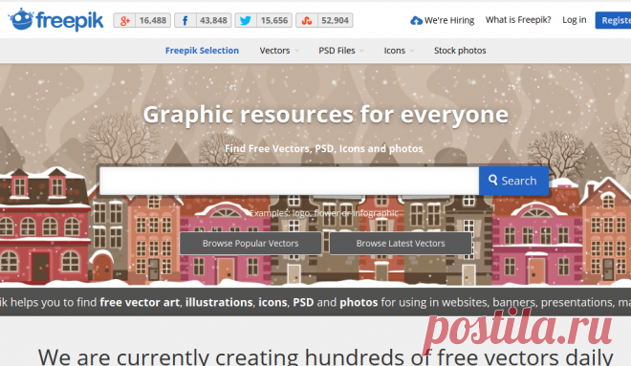Image resolution: width=631 pixels, height=366 pixels.
Task: Click the Freepik logo
Action: 56,19
